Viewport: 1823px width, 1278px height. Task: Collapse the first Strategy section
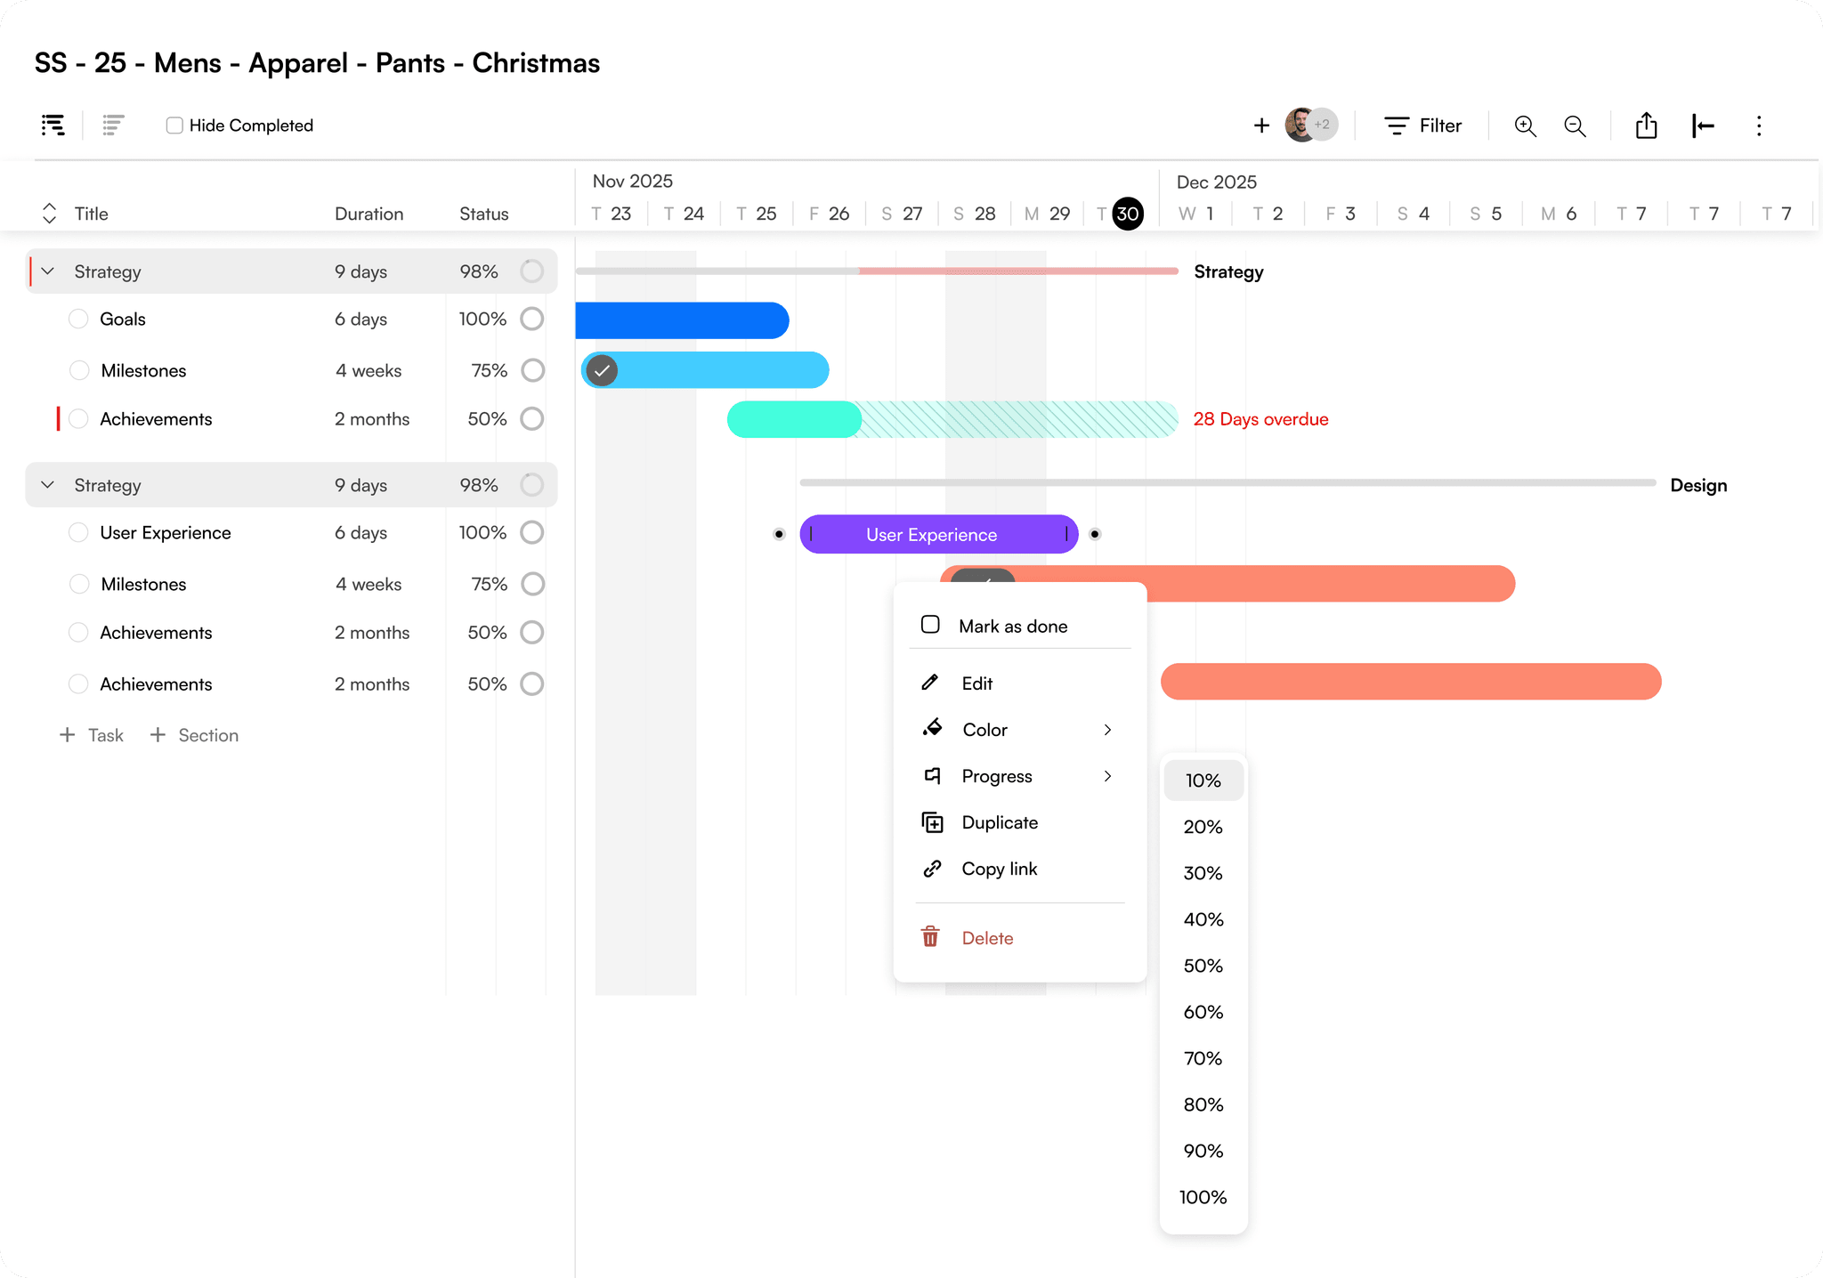(48, 271)
